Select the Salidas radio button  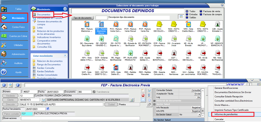click(x=187, y=17)
